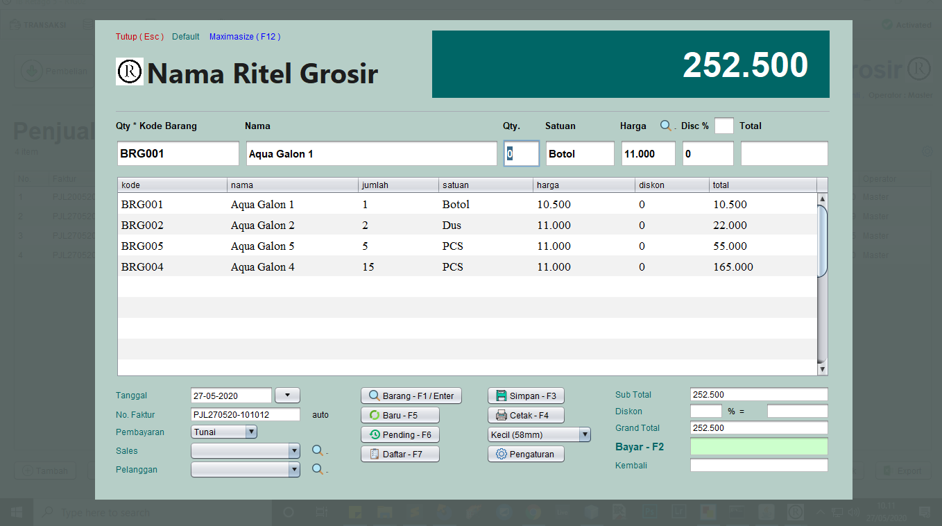Screen dimensions: 942x526
Task: Open the Kecil (58mm) paper size dropdown
Action: pos(539,434)
